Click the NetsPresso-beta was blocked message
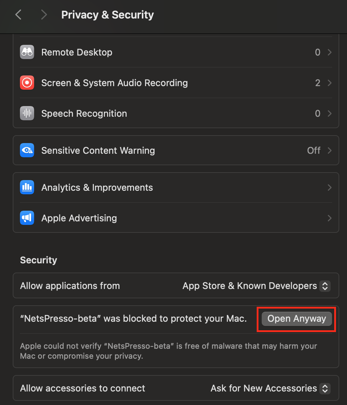Image resolution: width=347 pixels, height=405 pixels. click(x=133, y=319)
